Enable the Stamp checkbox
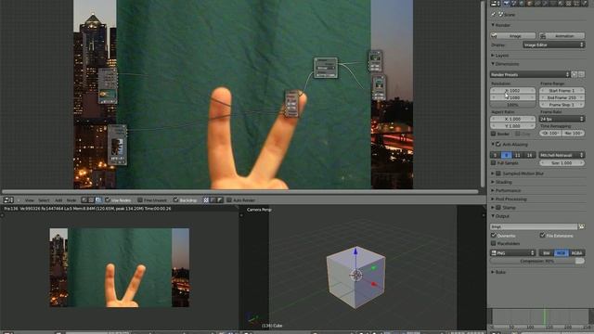 (x=498, y=208)
